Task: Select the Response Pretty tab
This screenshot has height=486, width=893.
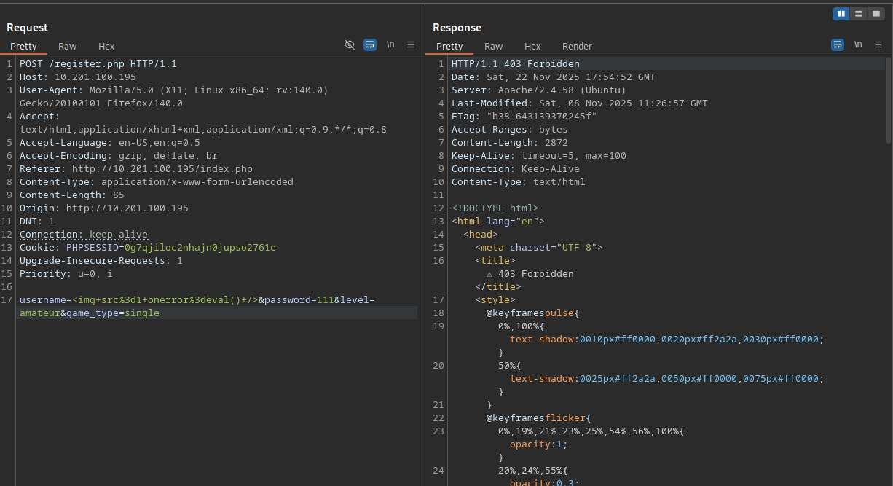Action: click(449, 46)
